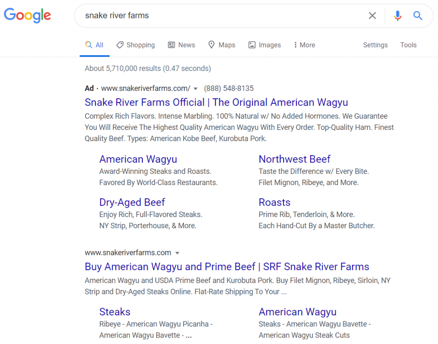Start voice search with microphone icon
This screenshot has height=344, width=438.
click(397, 16)
